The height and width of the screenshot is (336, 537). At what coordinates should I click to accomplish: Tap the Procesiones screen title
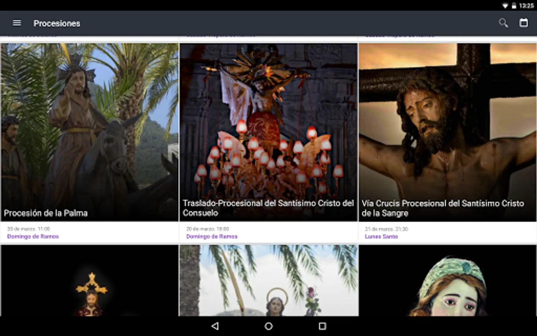(57, 23)
